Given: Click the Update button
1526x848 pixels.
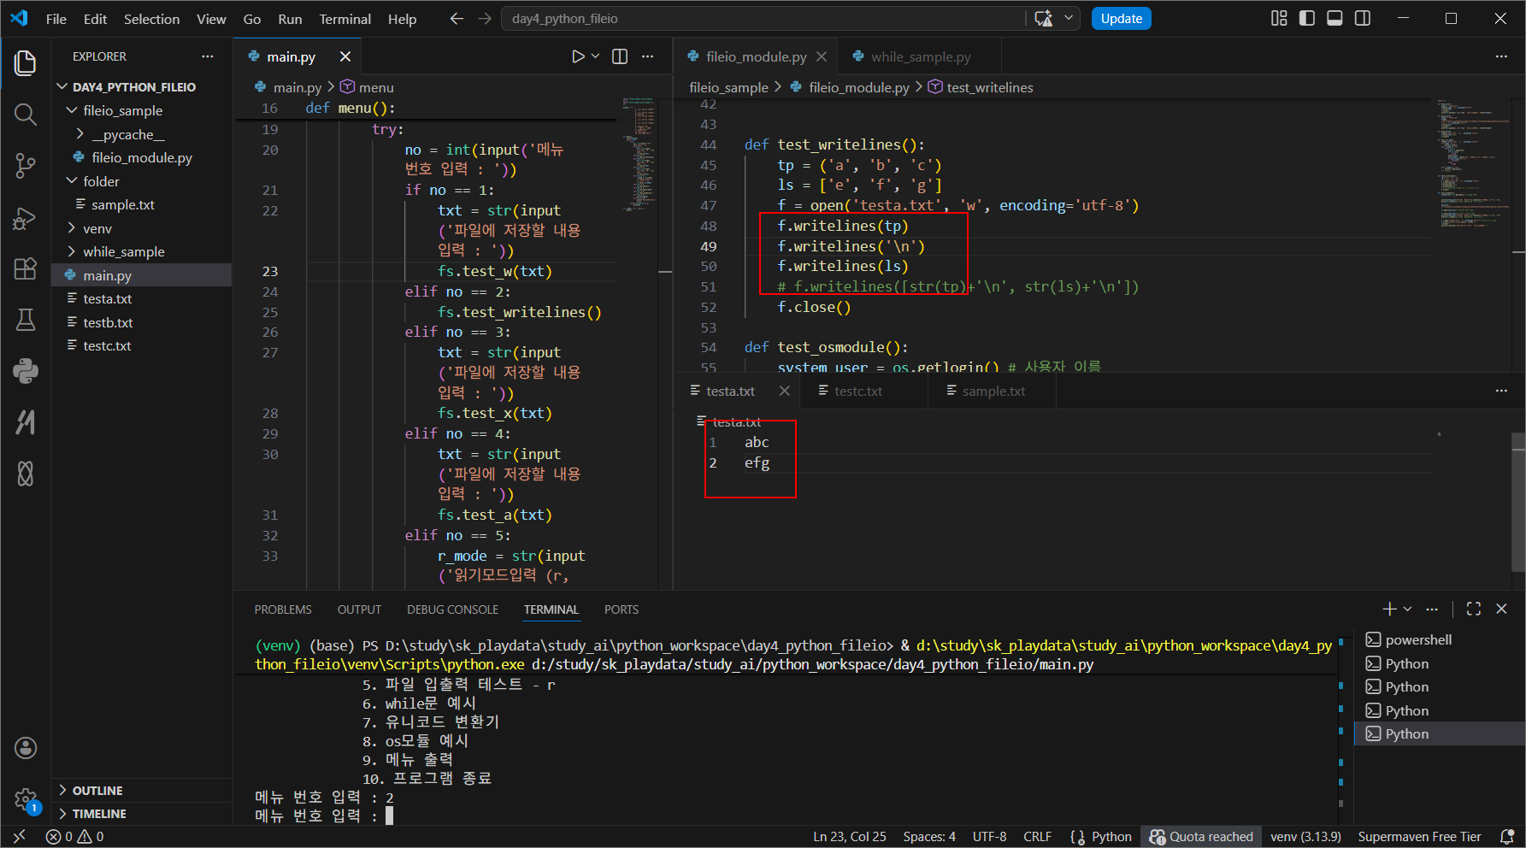Looking at the screenshot, I should tap(1121, 19).
